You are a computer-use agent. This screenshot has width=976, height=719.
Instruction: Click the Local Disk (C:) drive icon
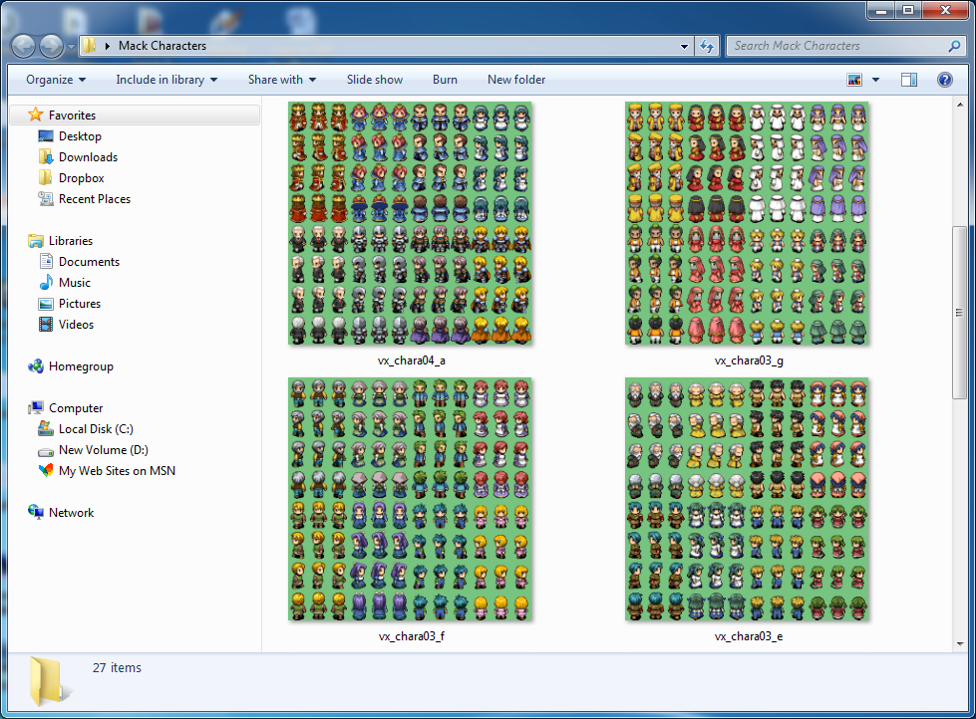46,428
